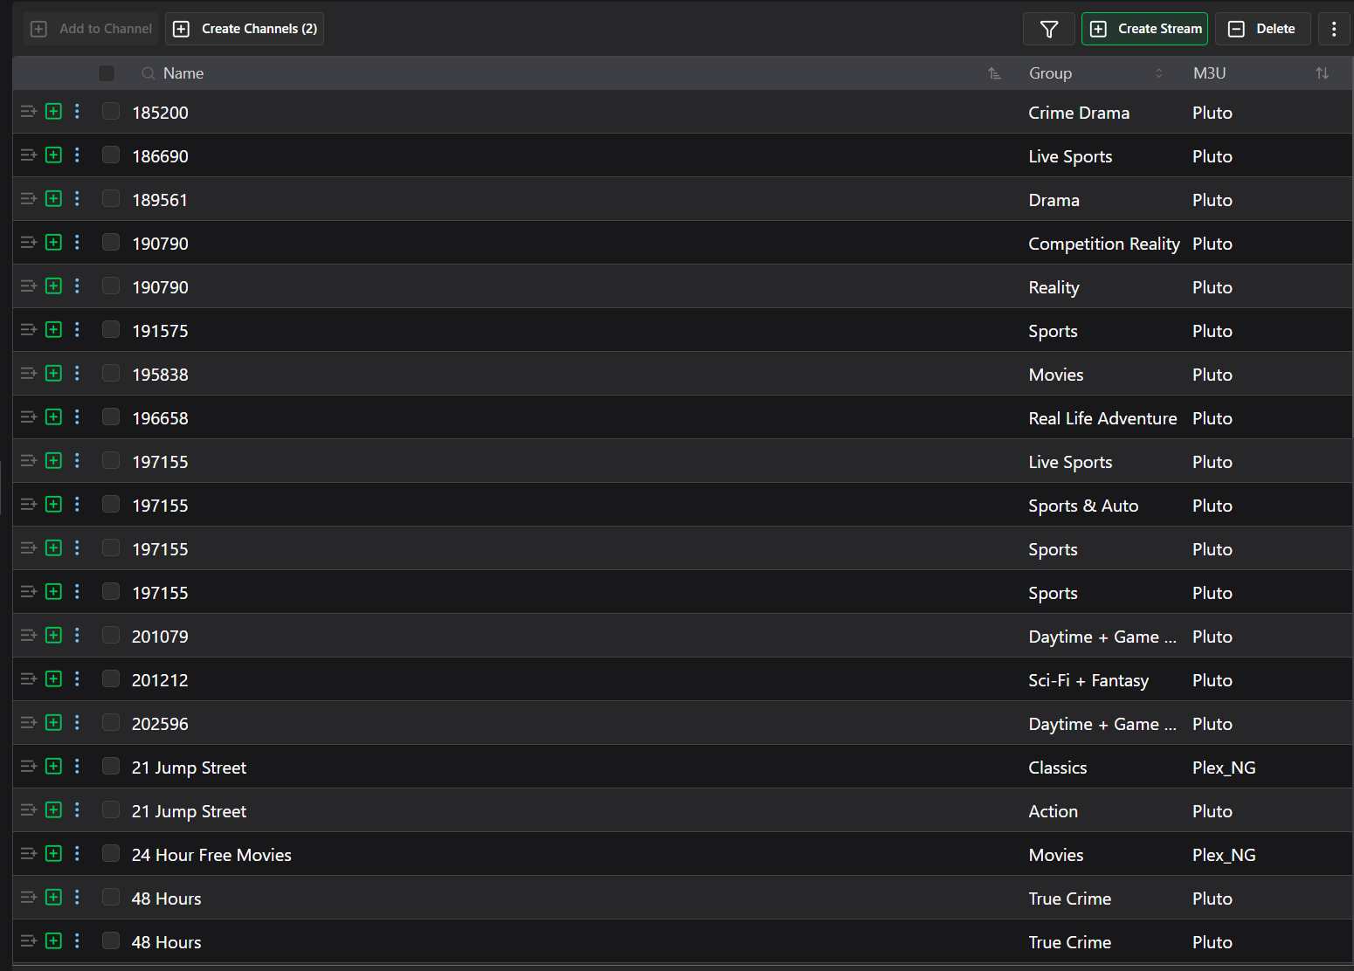Click the Name column sort icon

[994, 73]
